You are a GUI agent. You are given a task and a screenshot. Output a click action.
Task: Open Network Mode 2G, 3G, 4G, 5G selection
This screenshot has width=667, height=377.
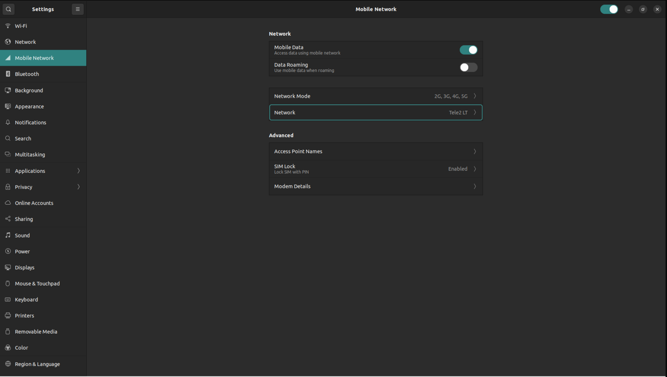tap(375, 96)
